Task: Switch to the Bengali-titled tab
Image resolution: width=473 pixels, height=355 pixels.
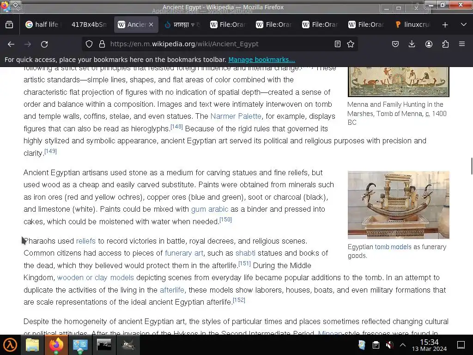Action: [x=183, y=24]
